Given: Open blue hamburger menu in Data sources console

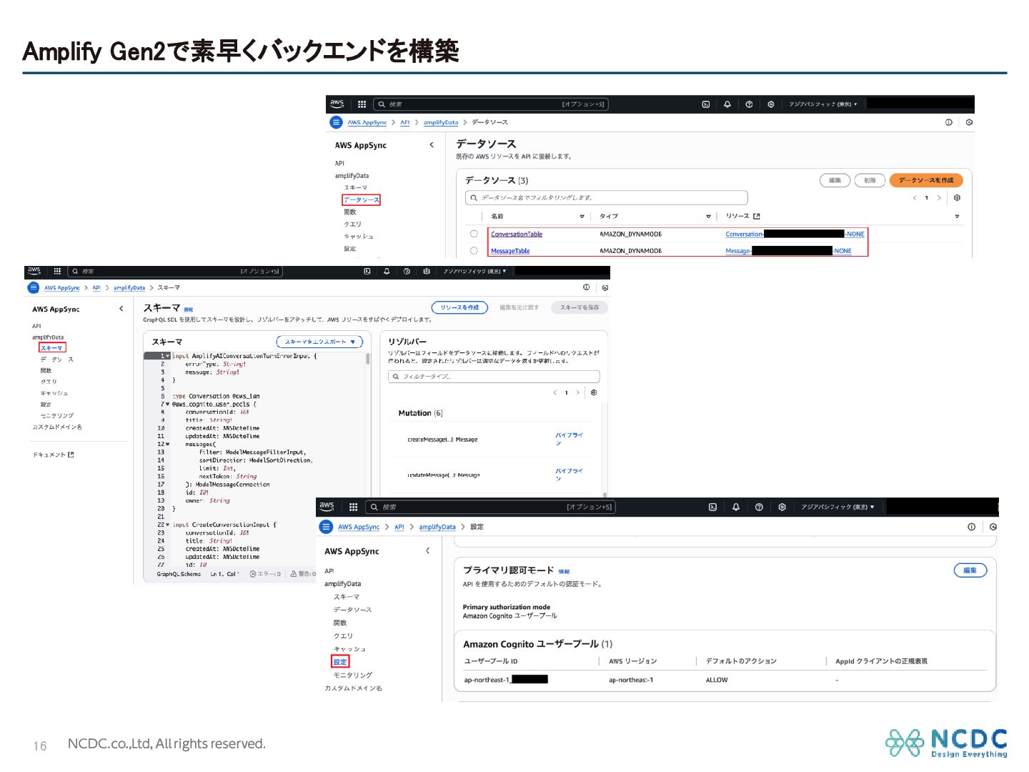Looking at the screenshot, I should (x=336, y=122).
